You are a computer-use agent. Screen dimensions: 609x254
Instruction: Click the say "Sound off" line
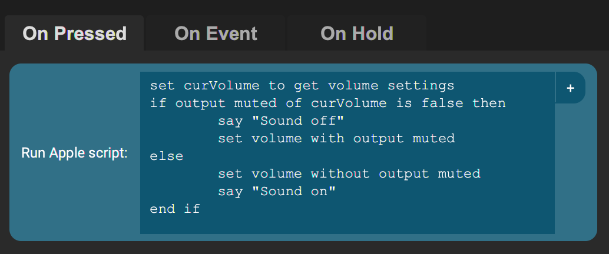[x=280, y=121]
